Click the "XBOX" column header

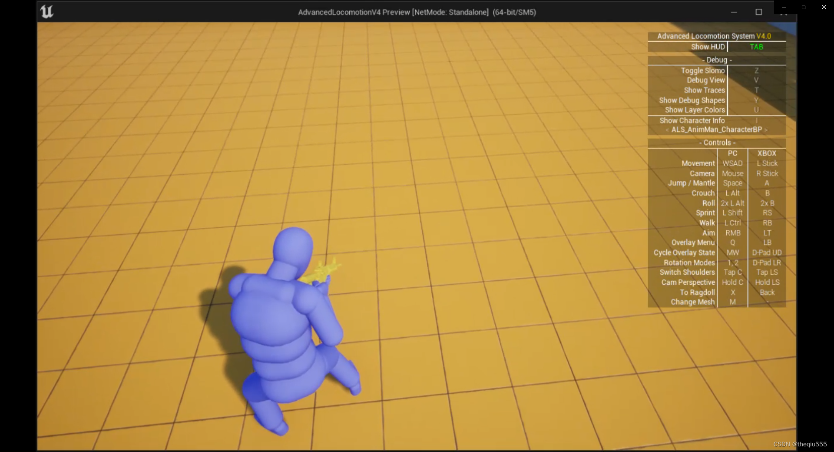pos(767,153)
